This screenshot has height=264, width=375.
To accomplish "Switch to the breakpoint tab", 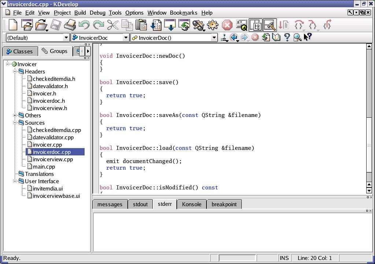I will (x=224, y=204).
